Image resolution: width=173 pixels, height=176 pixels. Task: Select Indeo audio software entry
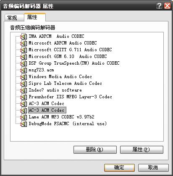[x=55, y=90]
